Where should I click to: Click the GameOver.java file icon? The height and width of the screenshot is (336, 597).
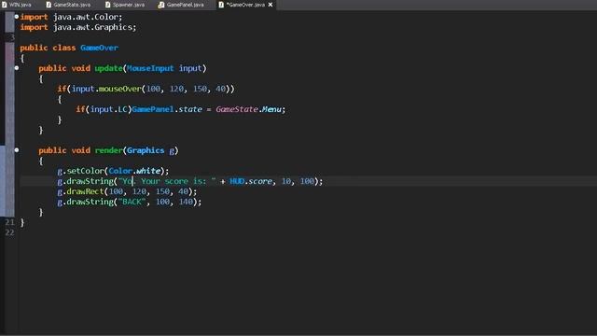[221, 5]
